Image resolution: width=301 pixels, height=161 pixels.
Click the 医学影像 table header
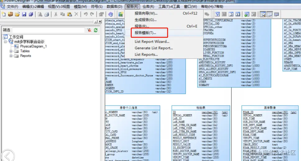pyautogui.click(x=270, y=108)
